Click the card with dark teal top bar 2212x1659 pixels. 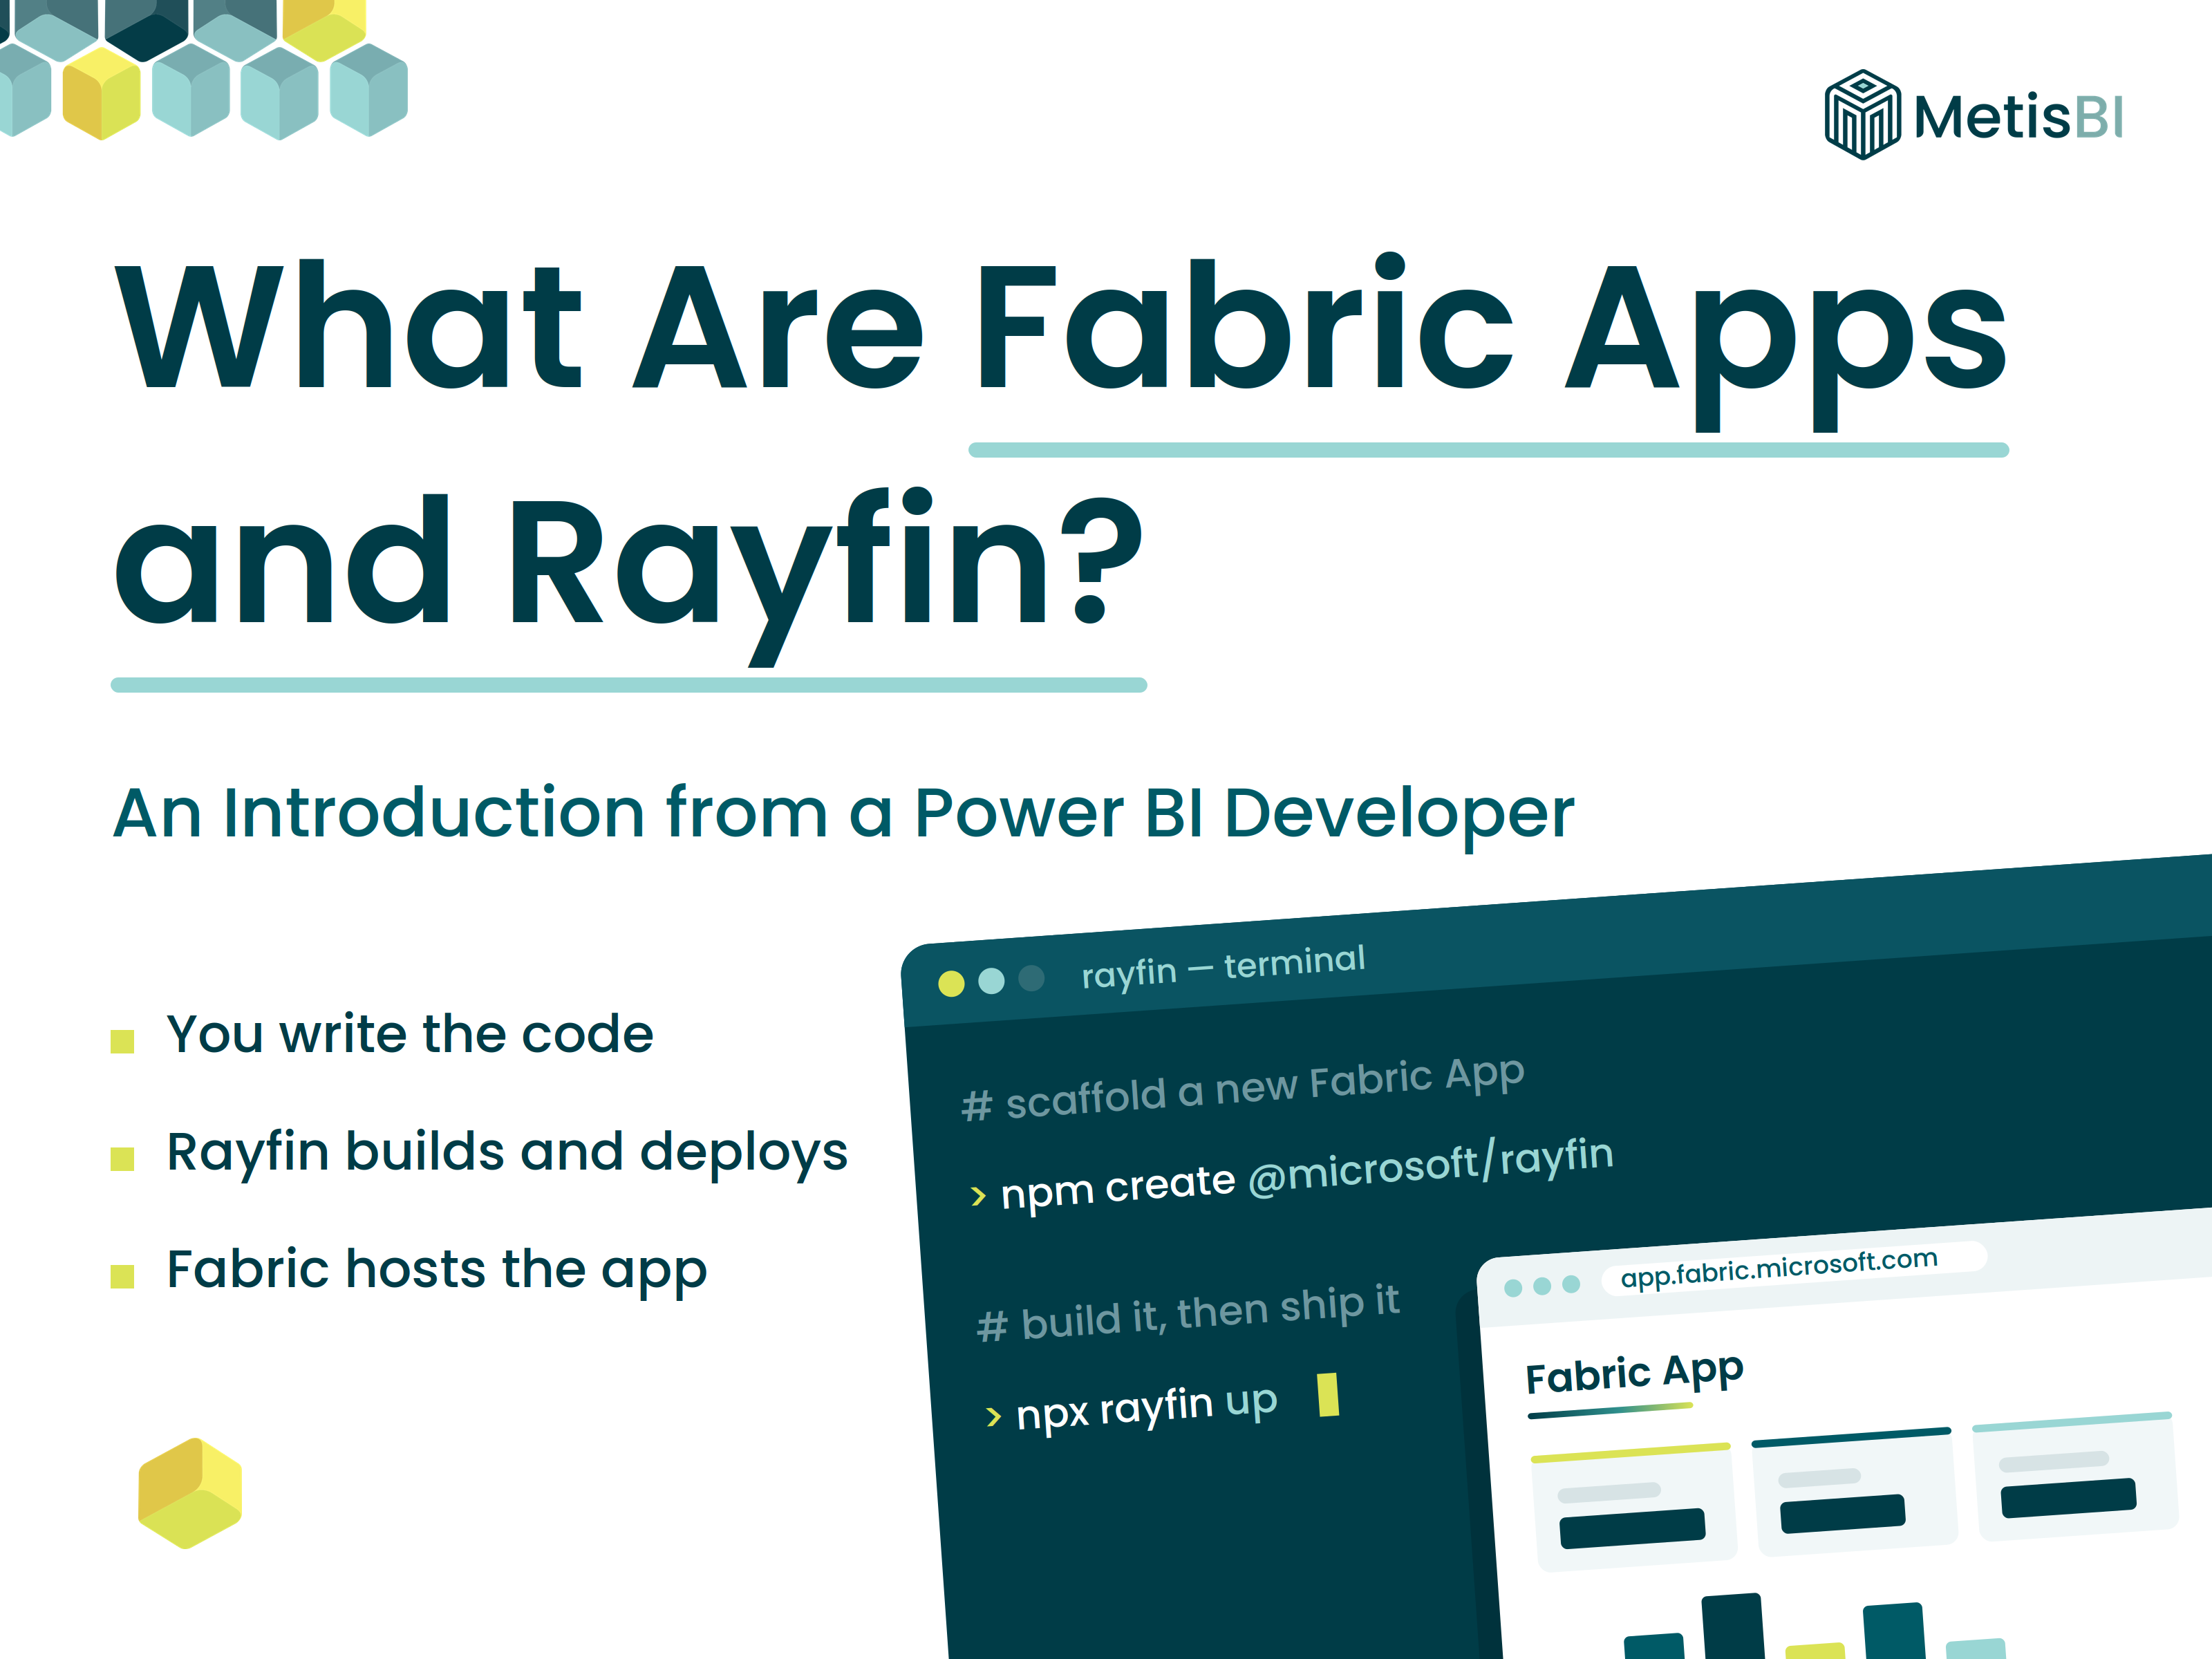click(x=1854, y=1491)
